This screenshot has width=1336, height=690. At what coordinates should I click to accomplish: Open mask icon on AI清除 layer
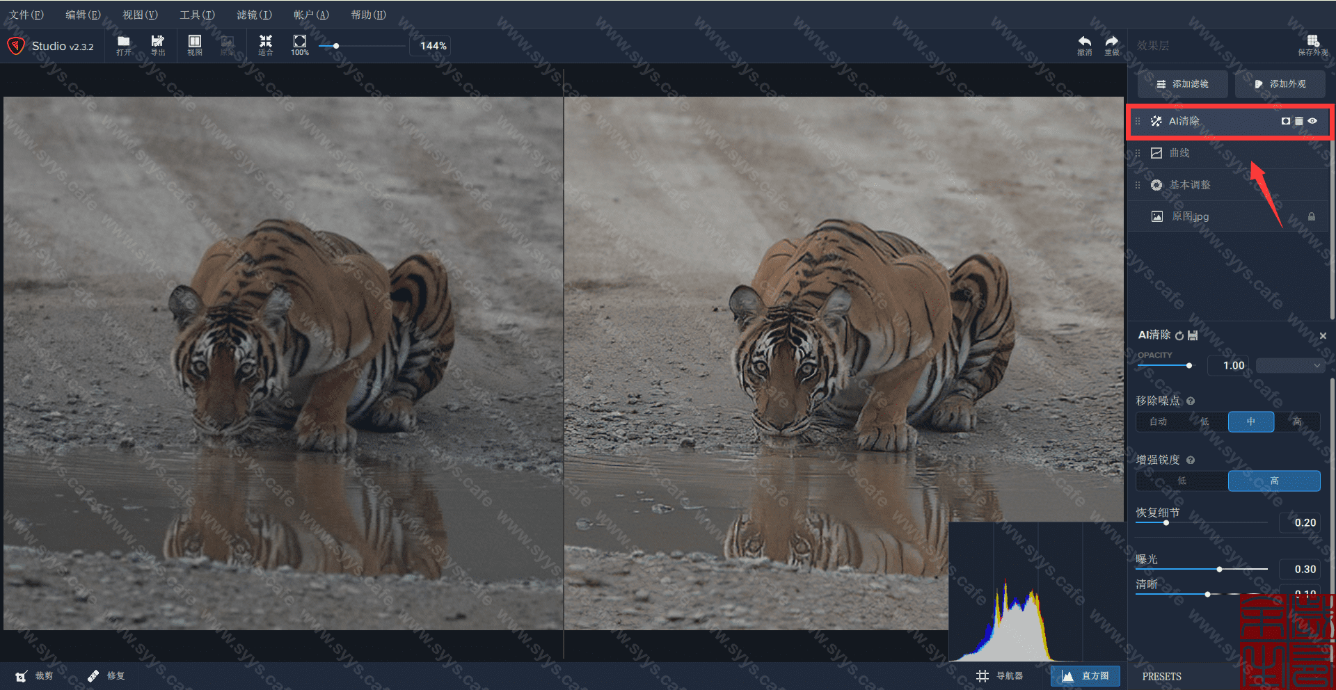point(1285,121)
